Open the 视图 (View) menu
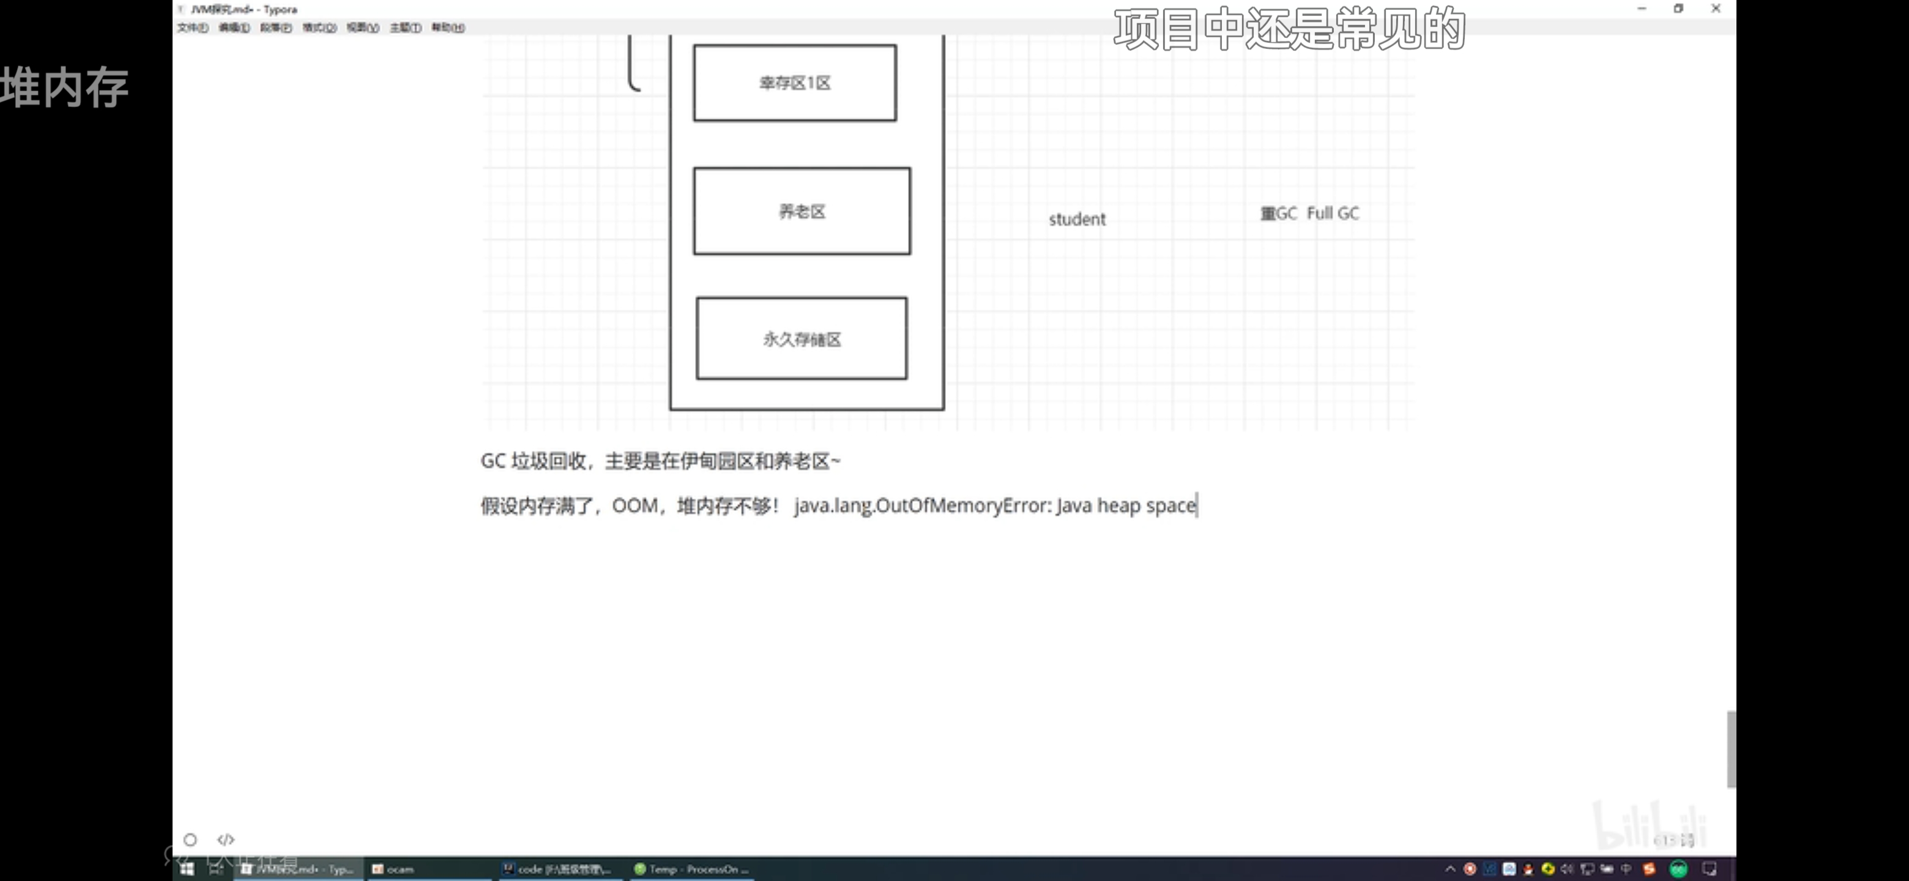1909x881 pixels. 362,28
